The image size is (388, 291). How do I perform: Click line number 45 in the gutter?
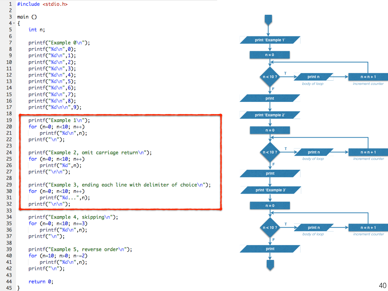(9, 288)
